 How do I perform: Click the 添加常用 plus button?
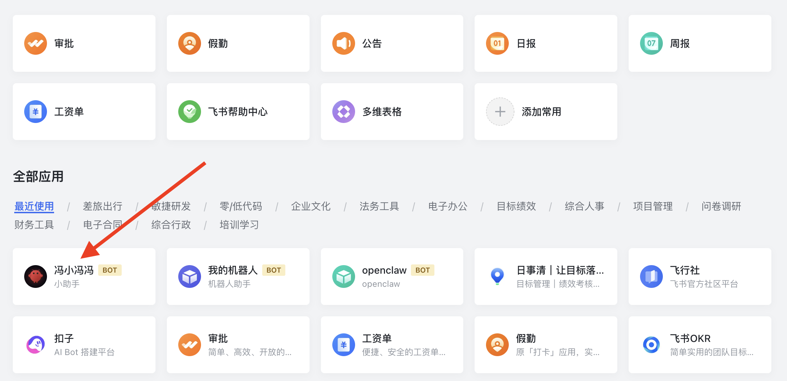[500, 112]
